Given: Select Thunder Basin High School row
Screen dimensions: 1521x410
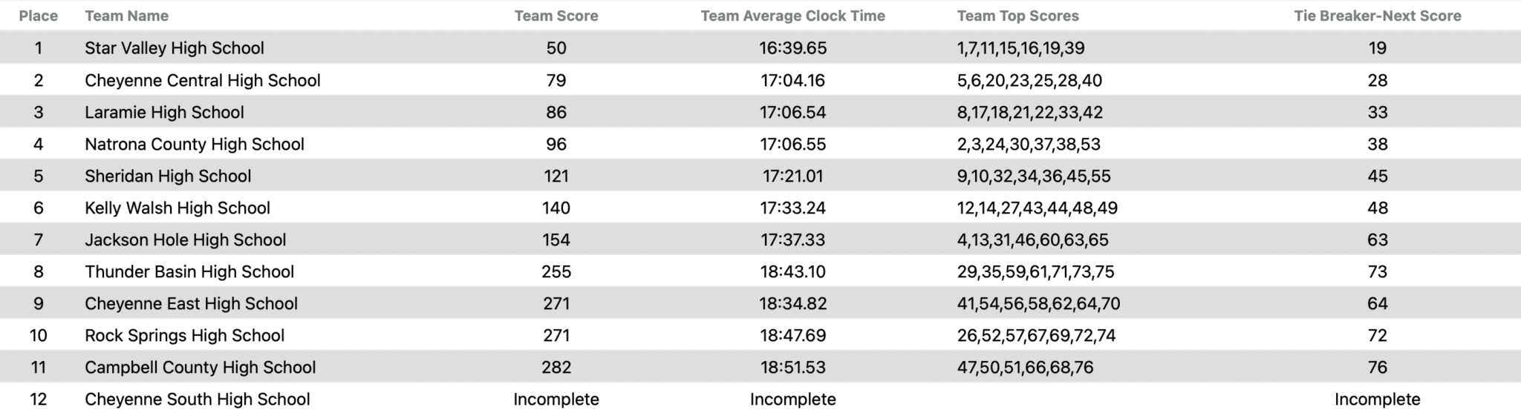Looking at the screenshot, I should coord(189,271).
